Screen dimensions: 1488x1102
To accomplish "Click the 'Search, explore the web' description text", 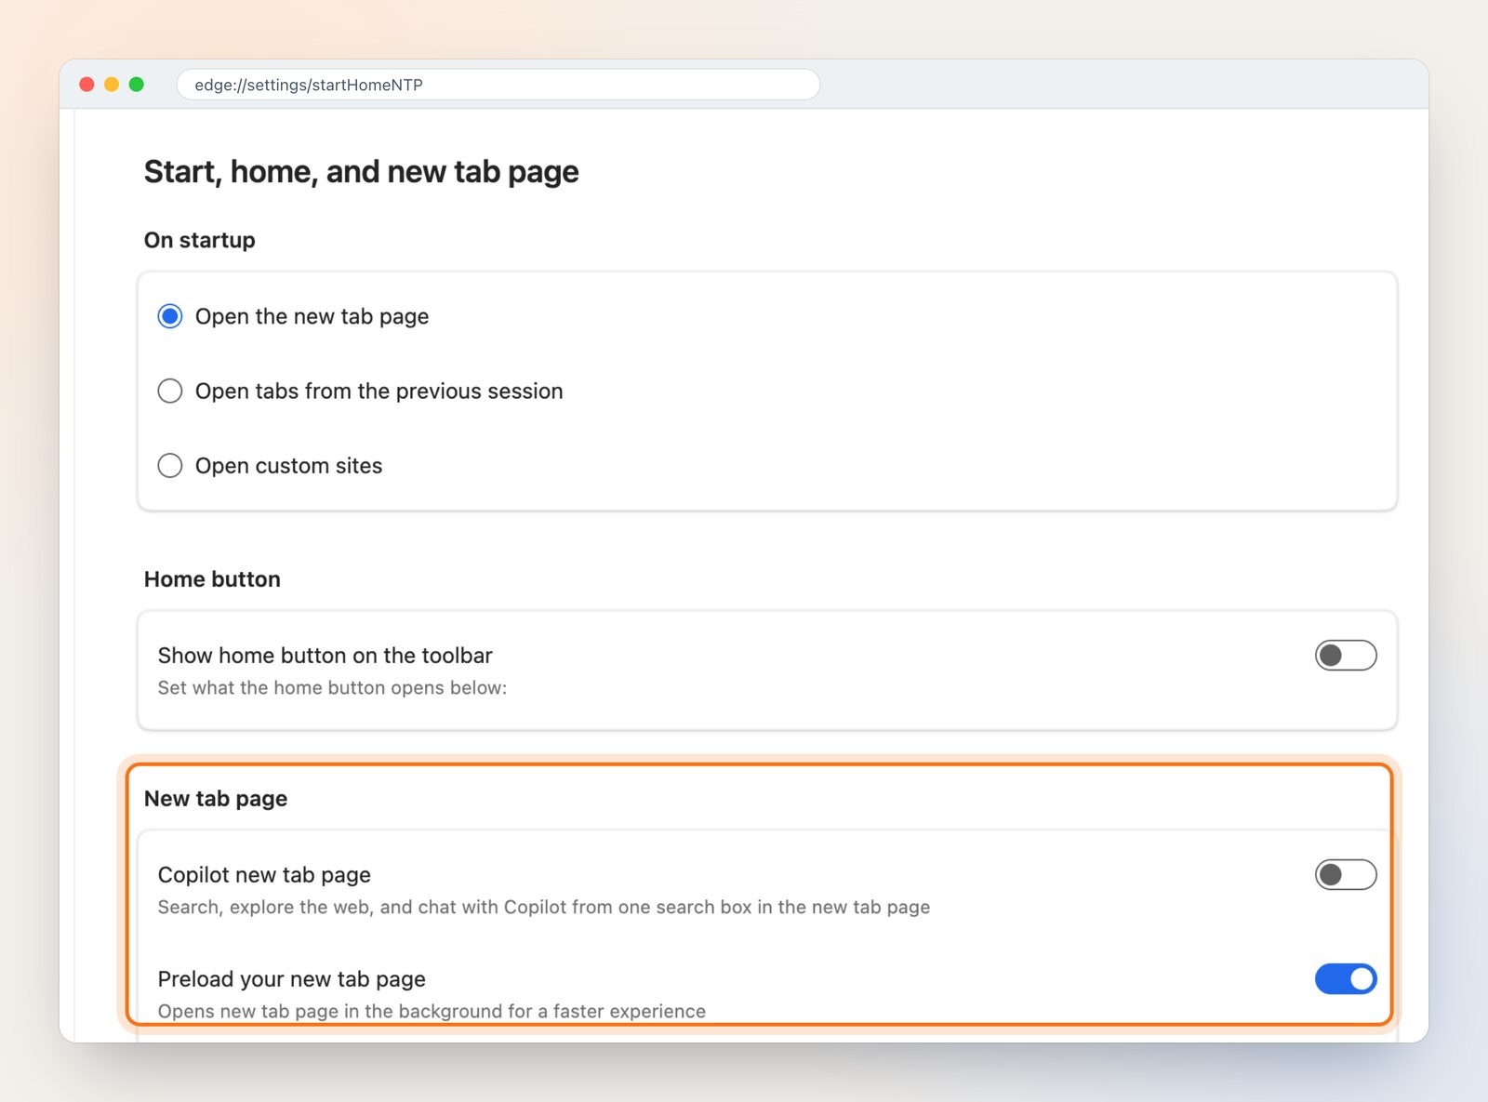I will (x=544, y=908).
